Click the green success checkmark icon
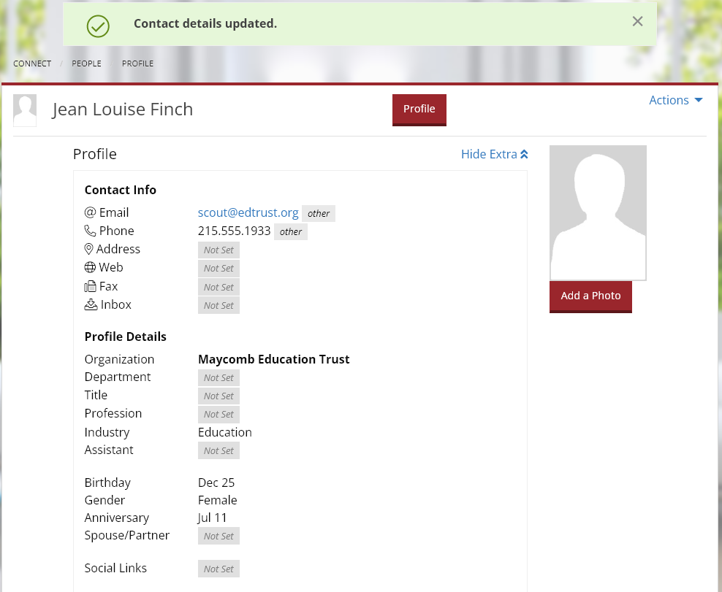Image resolution: width=722 pixels, height=592 pixels. click(97, 26)
